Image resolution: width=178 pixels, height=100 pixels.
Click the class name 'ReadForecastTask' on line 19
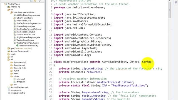(76, 62)
